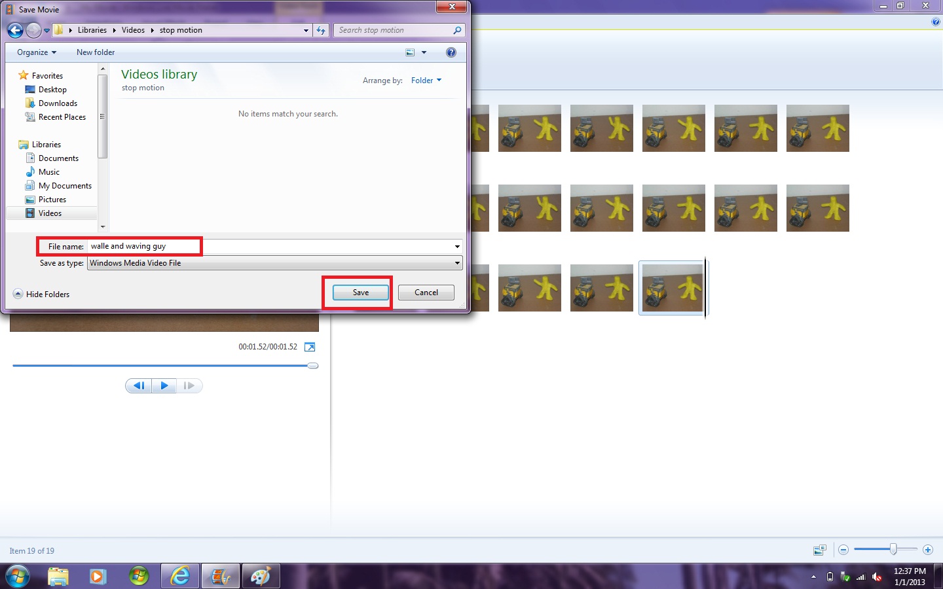Click the Back arrow in Save Movie dialog
The height and width of the screenshot is (589, 943).
(x=15, y=30)
